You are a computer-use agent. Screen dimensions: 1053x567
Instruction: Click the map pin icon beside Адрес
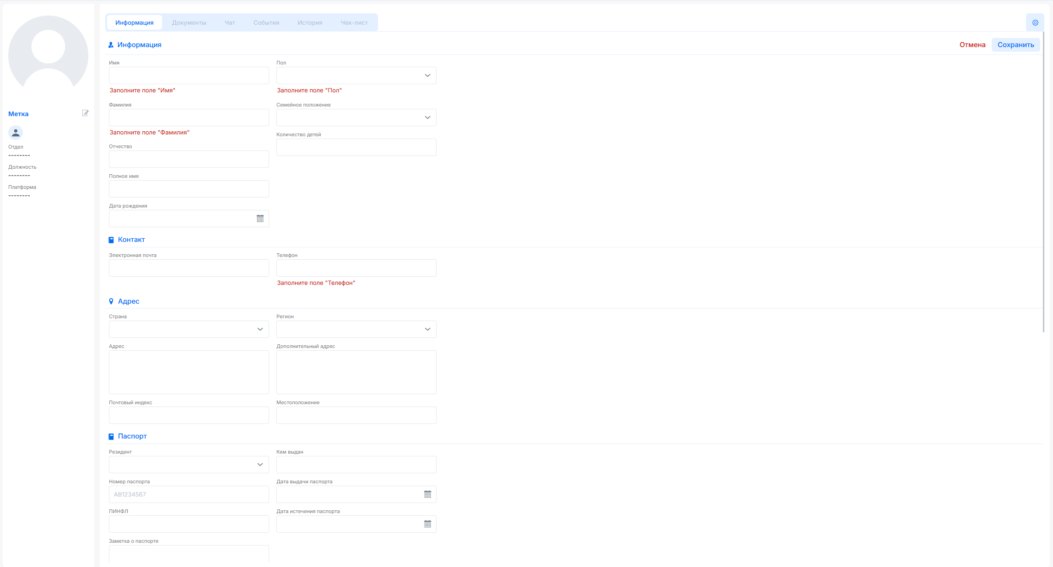(111, 301)
